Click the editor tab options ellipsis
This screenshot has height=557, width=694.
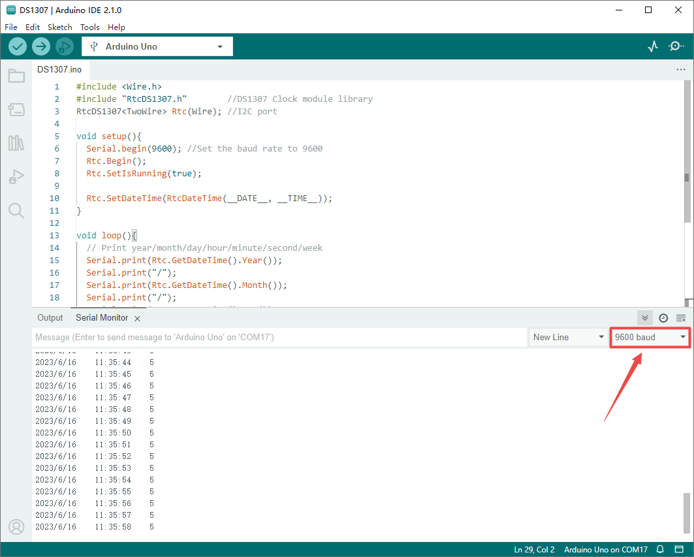[x=681, y=69]
